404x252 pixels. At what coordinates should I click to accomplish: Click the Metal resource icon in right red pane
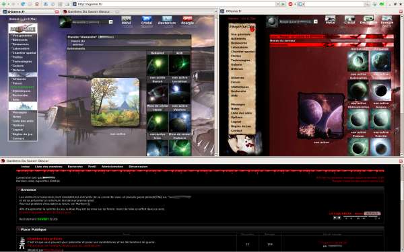(x=331, y=19)
